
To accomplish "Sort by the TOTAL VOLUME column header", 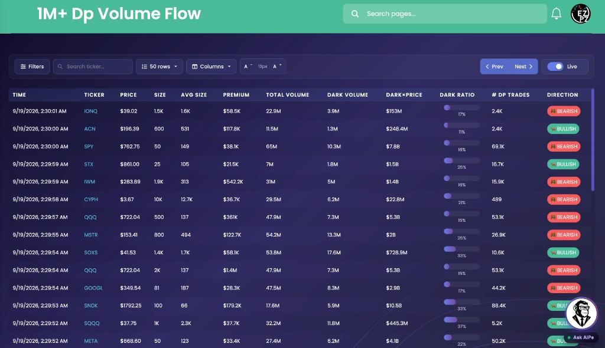I will pyautogui.click(x=288, y=95).
